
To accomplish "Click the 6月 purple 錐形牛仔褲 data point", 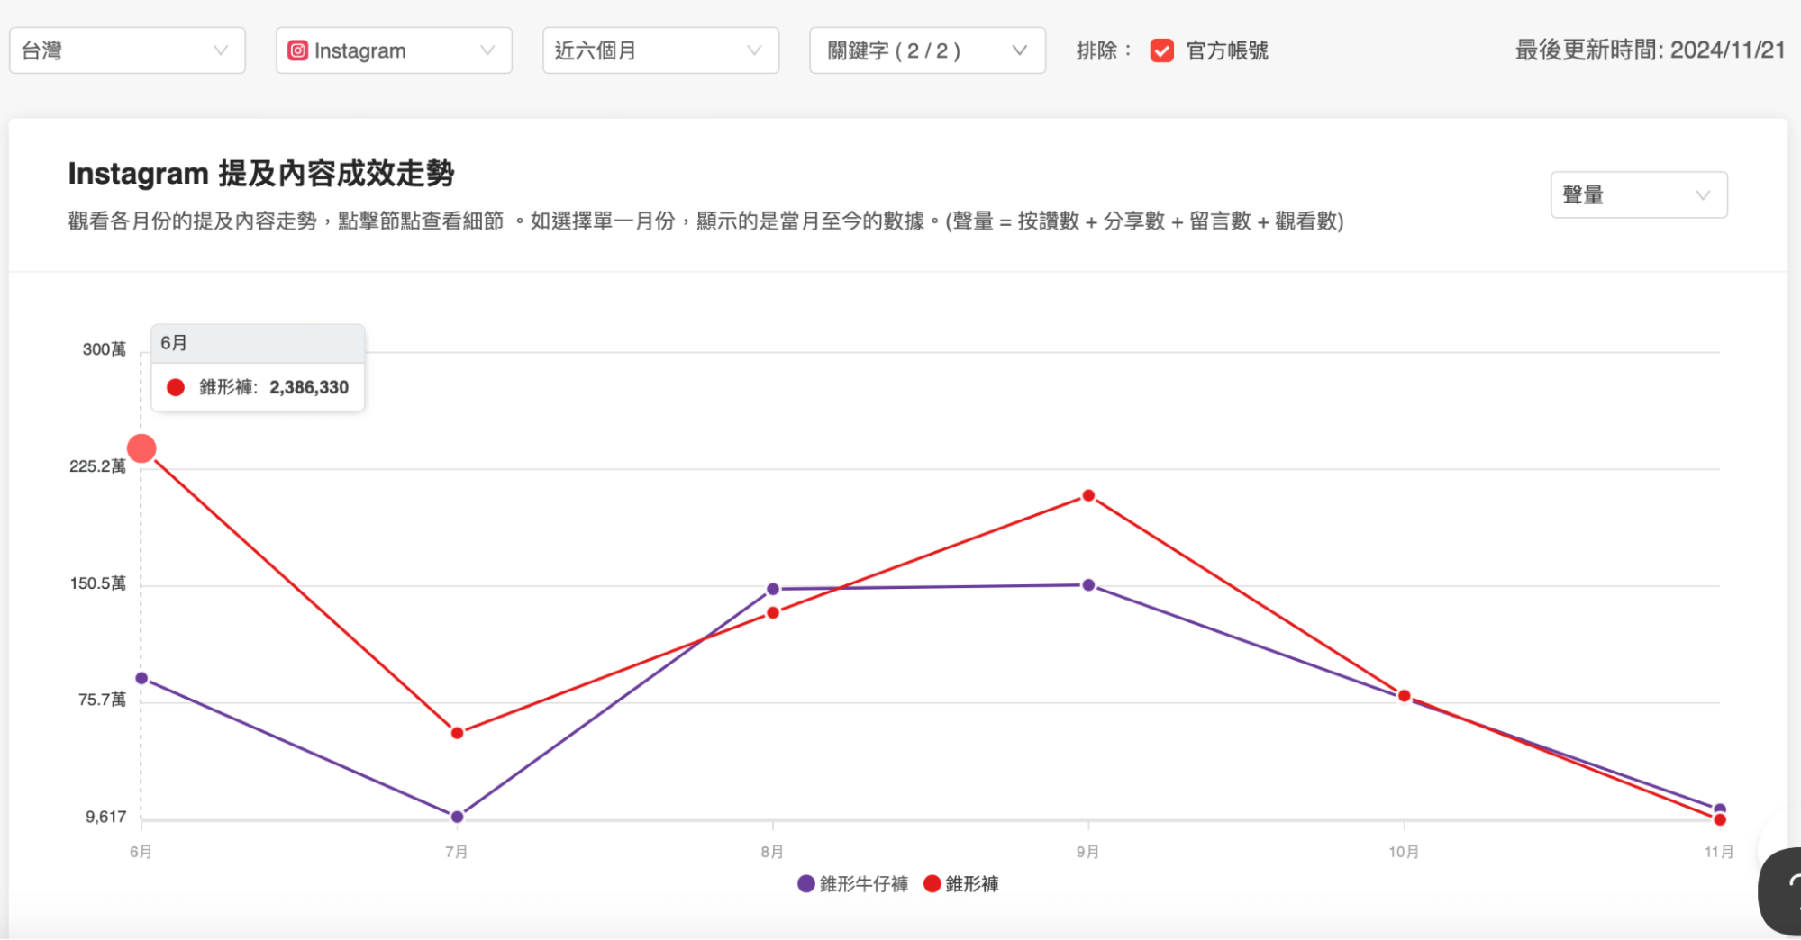I will pos(141,678).
